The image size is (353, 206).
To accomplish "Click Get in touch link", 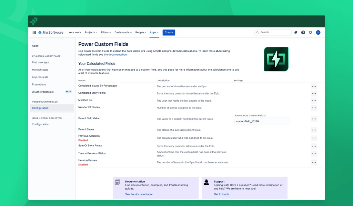I will 221,194.
